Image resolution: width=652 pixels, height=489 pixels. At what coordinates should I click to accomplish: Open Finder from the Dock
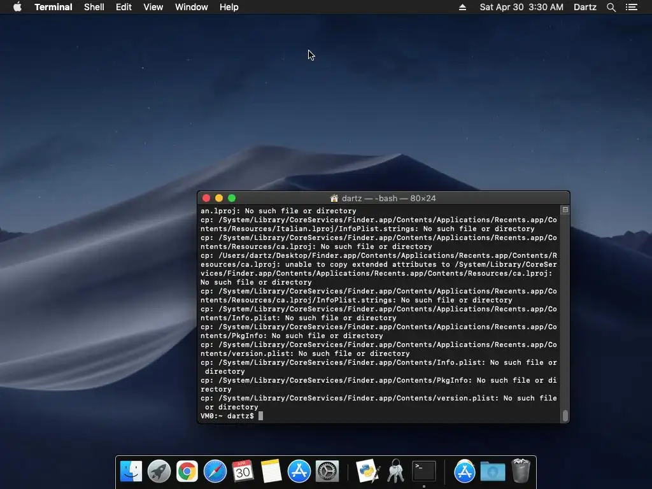point(131,471)
